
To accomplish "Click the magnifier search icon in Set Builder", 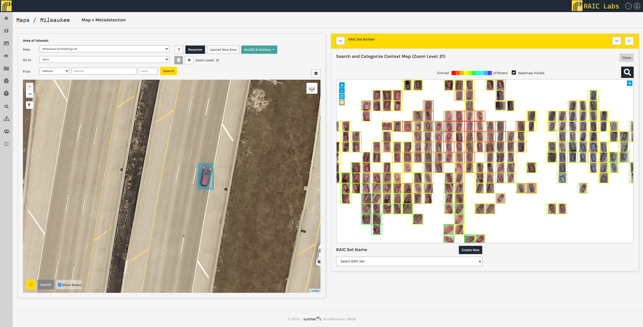I will (x=627, y=73).
